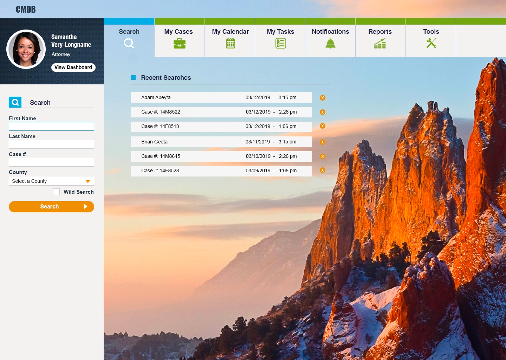506x360 pixels.
Task: Remove the Case #: 14M8522 recent search
Action: [323, 112]
